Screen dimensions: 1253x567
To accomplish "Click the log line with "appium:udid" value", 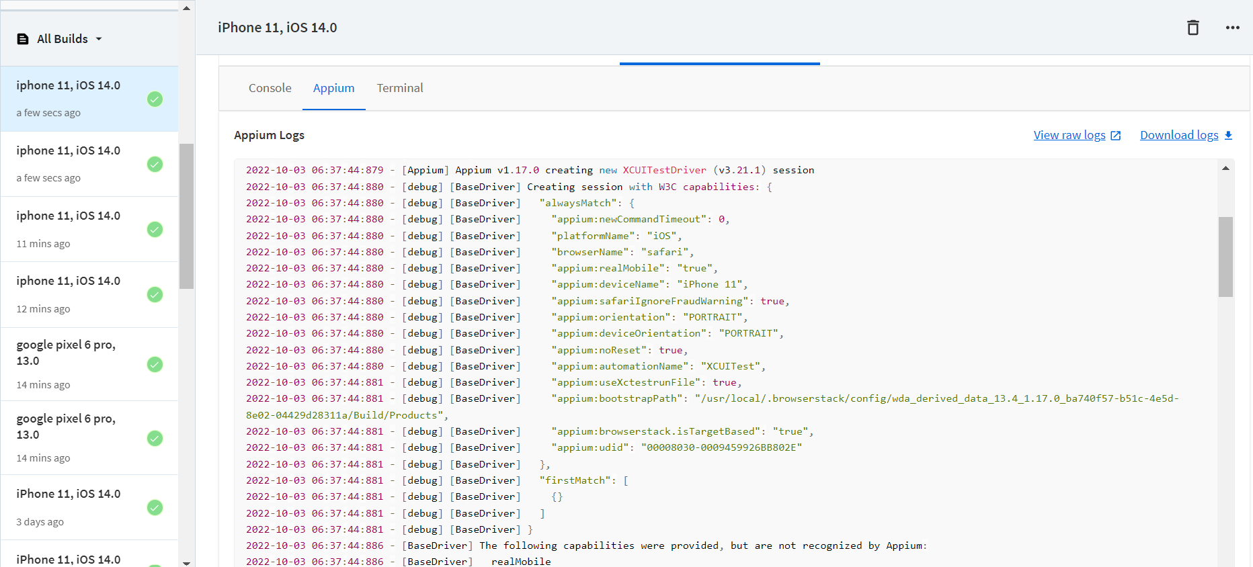I will tap(524, 447).
